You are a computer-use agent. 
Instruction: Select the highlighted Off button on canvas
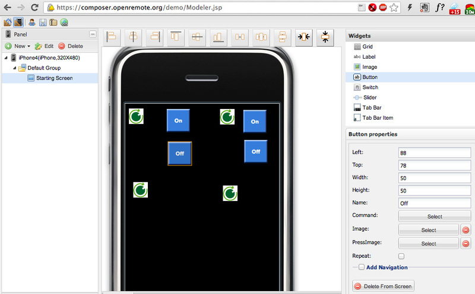180,154
